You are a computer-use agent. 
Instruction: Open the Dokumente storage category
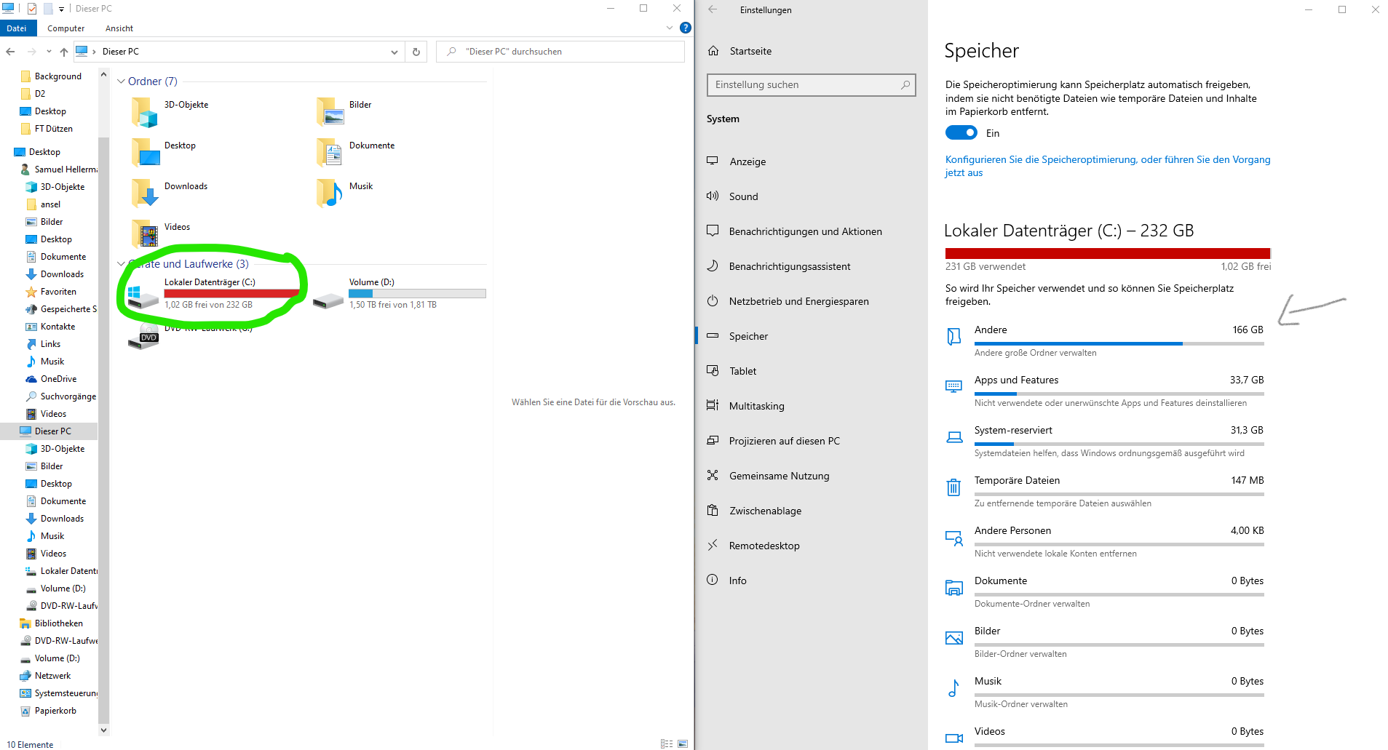point(1105,591)
